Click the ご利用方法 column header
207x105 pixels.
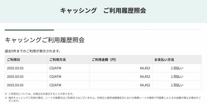57,60
